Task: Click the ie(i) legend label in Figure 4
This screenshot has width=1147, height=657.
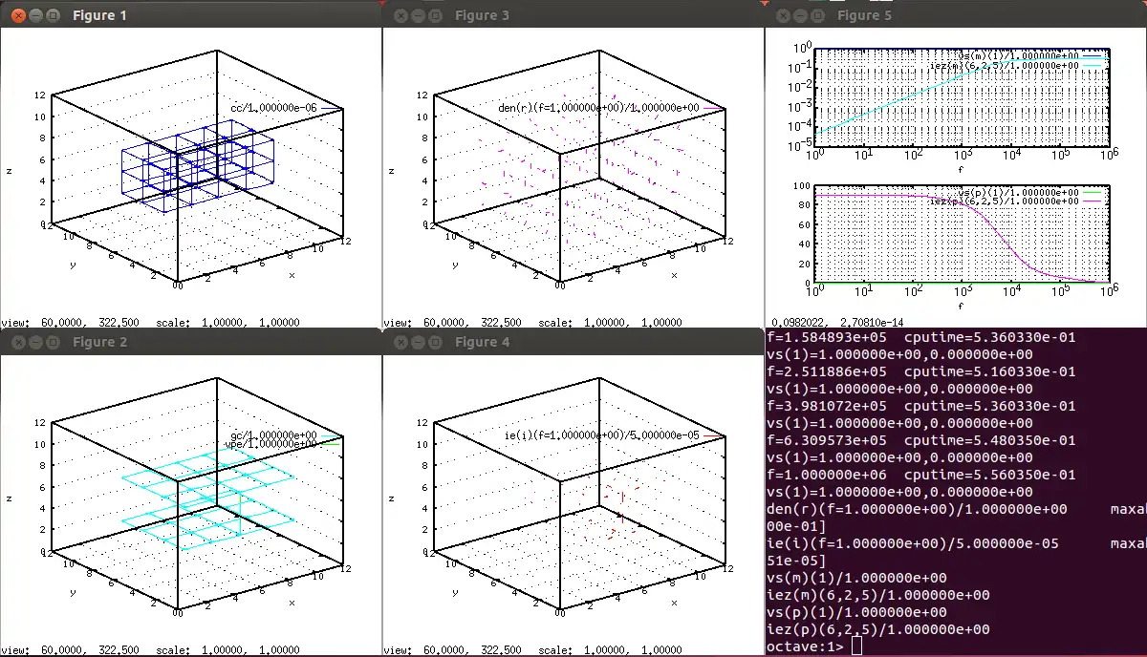Action: pyautogui.click(x=601, y=435)
